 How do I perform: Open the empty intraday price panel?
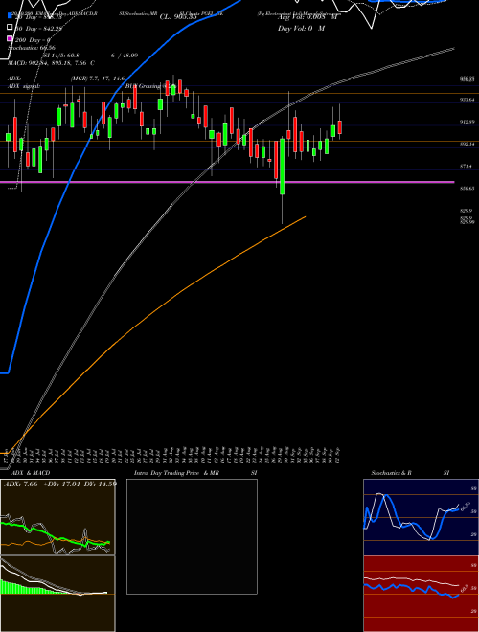coord(192,536)
